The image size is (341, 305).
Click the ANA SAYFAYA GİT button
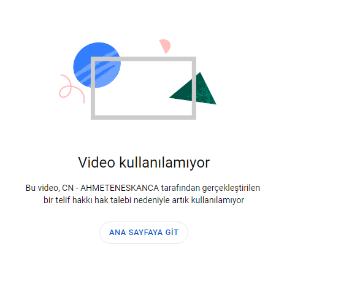point(144,233)
